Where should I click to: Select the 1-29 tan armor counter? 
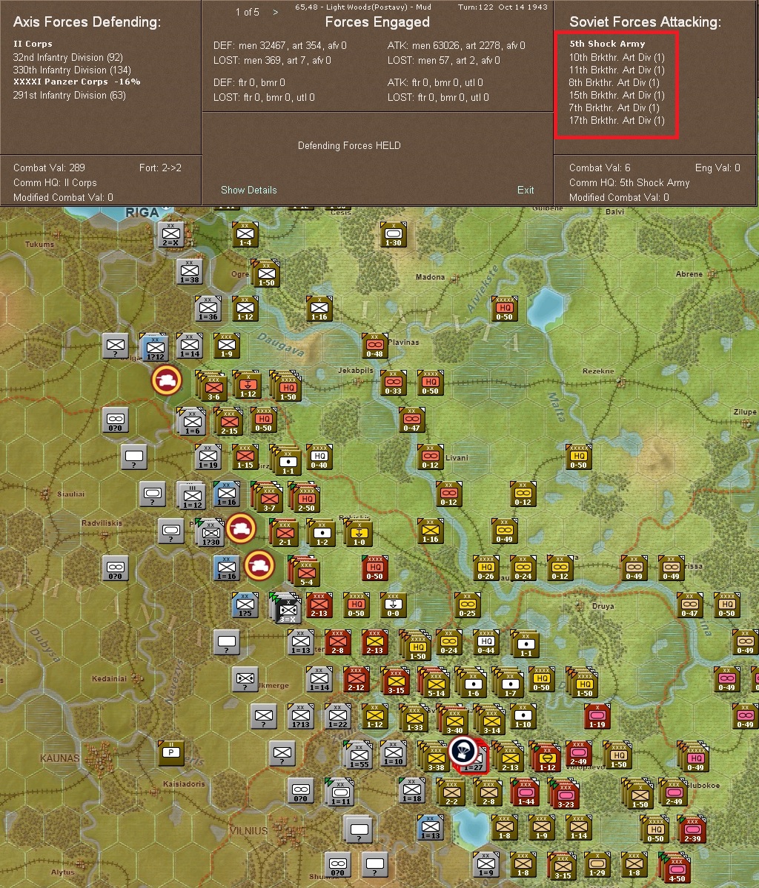pos(597,865)
